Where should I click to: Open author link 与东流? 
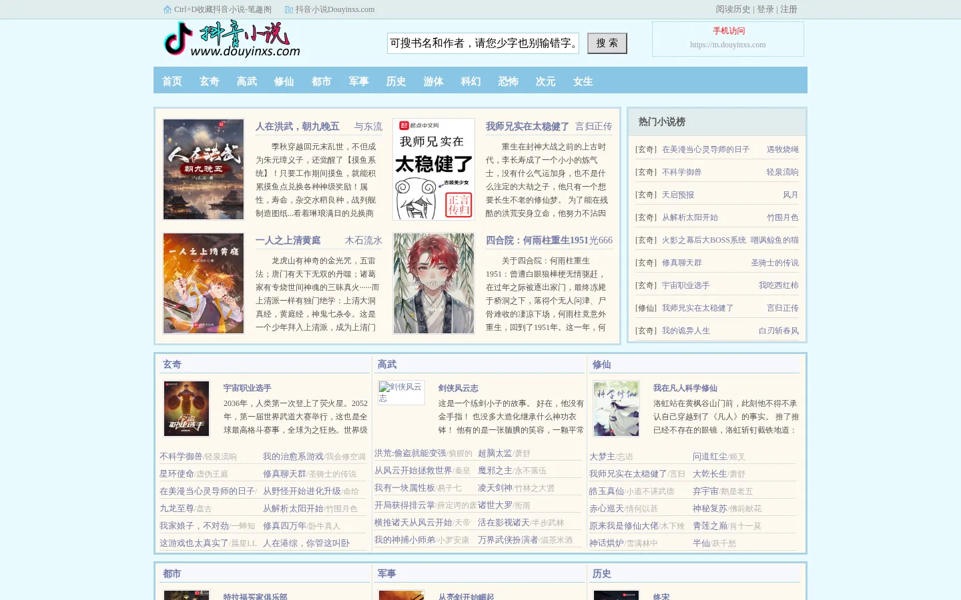tap(368, 126)
